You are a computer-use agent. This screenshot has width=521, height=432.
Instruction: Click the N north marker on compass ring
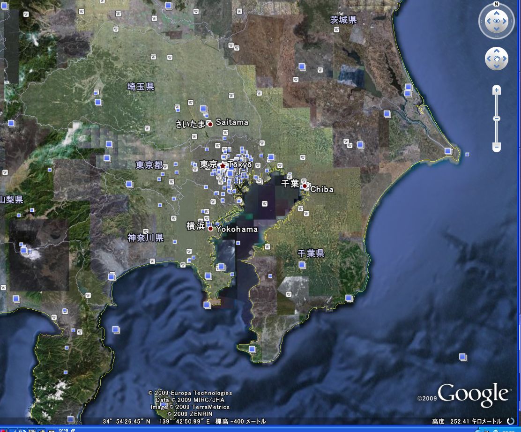coord(497,4)
